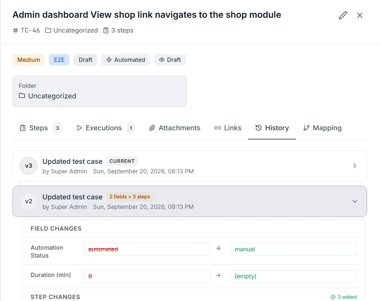The image size is (379, 301).
Task: Click the Automation Status field label
Action: (47, 251)
